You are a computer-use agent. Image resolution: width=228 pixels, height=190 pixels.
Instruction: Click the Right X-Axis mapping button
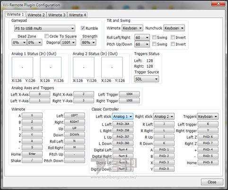tap(84, 94)
